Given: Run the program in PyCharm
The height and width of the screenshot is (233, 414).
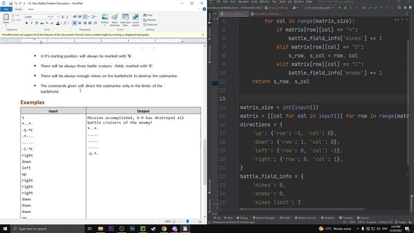Looking at the screenshot, I should [340, 8].
